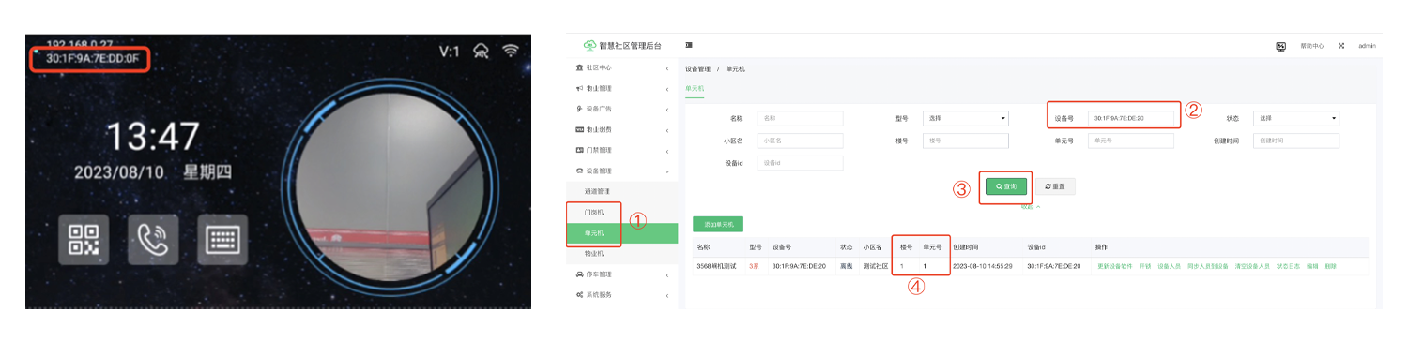The width and height of the screenshot is (1408, 341).
Task: Click the monitor screen icon in top bar
Action: [x=1280, y=46]
